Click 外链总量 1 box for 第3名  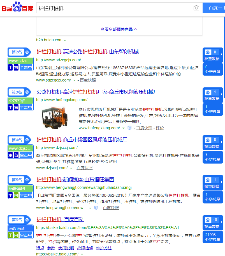[x=213, y=109]
